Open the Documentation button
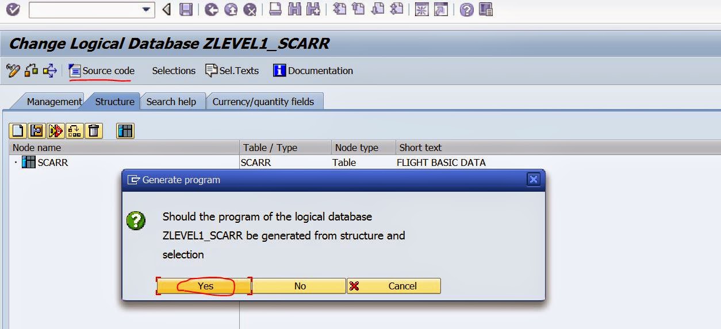Image resolution: width=721 pixels, height=329 pixels. tap(313, 71)
